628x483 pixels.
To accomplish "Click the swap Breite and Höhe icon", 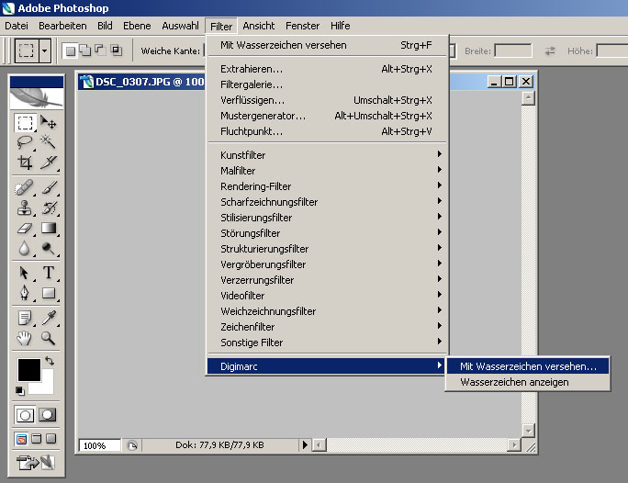I will coord(550,51).
